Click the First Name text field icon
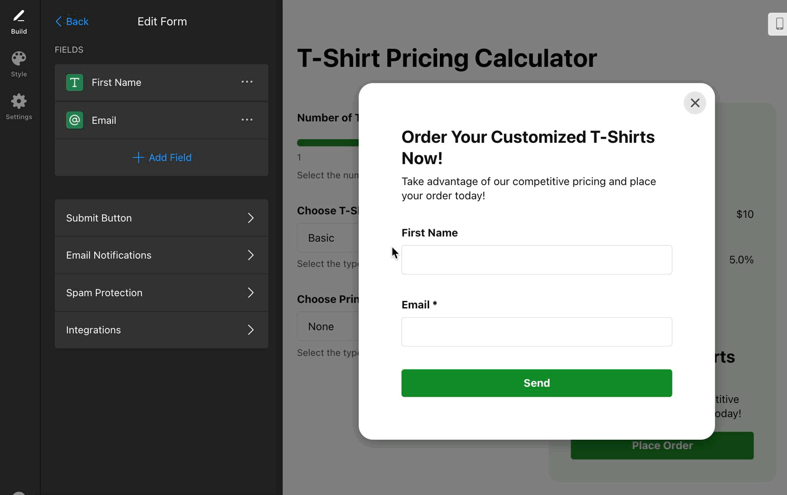Viewport: 787px width, 495px height. click(75, 83)
